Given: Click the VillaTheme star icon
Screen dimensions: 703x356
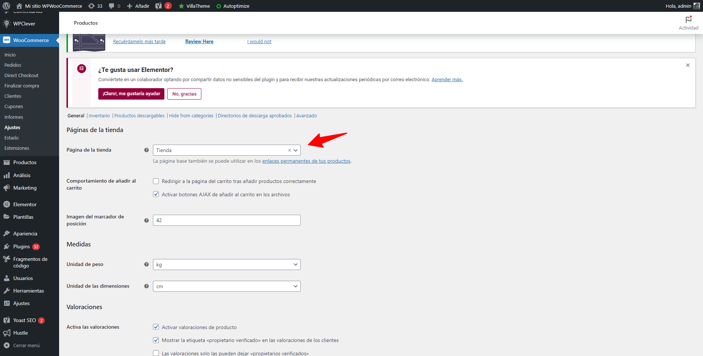Looking at the screenshot, I should 181,6.
